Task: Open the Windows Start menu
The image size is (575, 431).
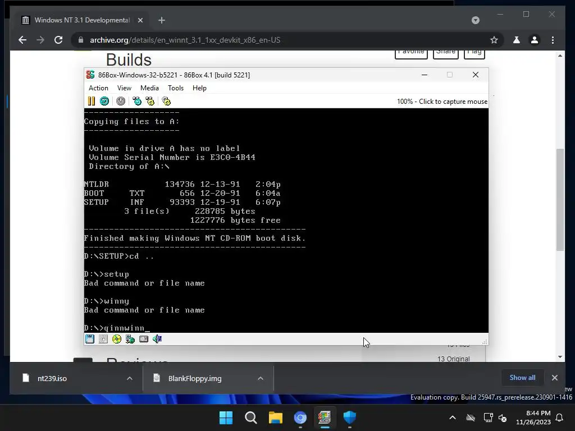Action: click(x=226, y=418)
